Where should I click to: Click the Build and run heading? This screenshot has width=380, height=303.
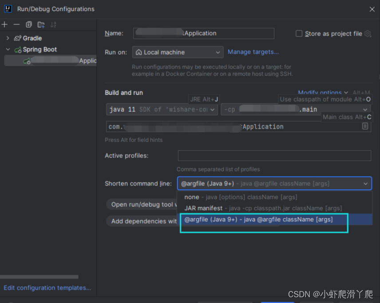[124, 93]
